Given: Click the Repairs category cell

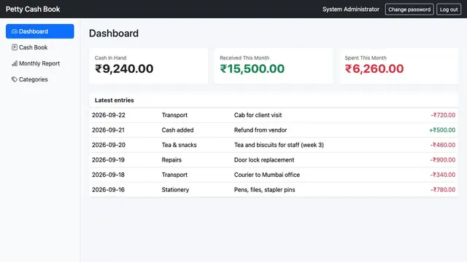Looking at the screenshot, I should (171, 160).
